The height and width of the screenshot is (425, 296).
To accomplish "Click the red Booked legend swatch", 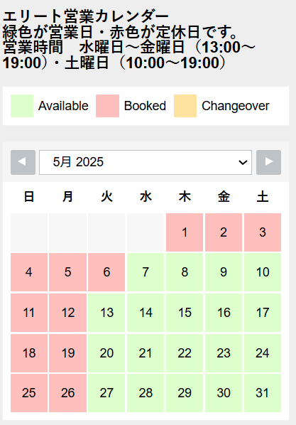I will pyautogui.click(x=107, y=106).
